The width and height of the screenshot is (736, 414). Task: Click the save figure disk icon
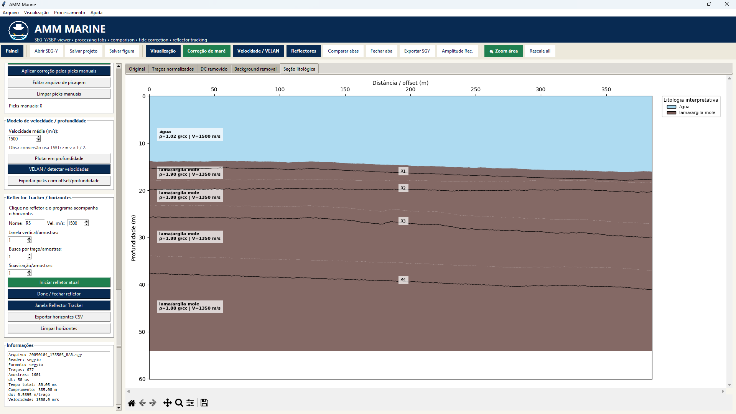(x=204, y=403)
